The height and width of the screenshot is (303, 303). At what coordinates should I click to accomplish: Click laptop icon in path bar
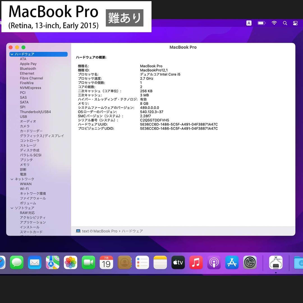(x=78, y=231)
